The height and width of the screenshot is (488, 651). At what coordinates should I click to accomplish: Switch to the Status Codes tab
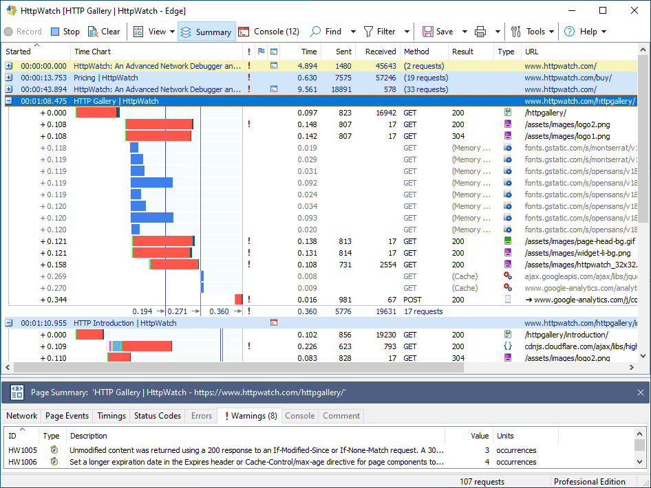coord(158,415)
